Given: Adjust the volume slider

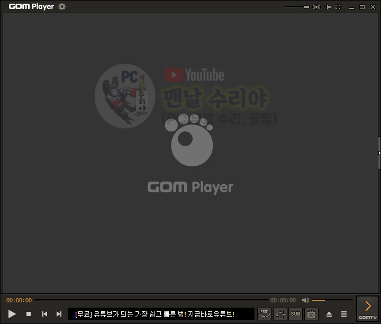Looking at the screenshot, I should click(332, 300).
